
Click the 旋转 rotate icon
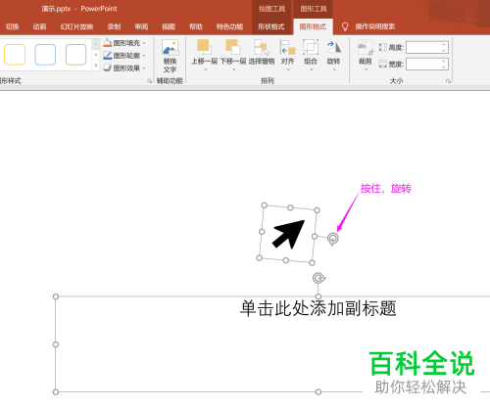[x=334, y=48]
